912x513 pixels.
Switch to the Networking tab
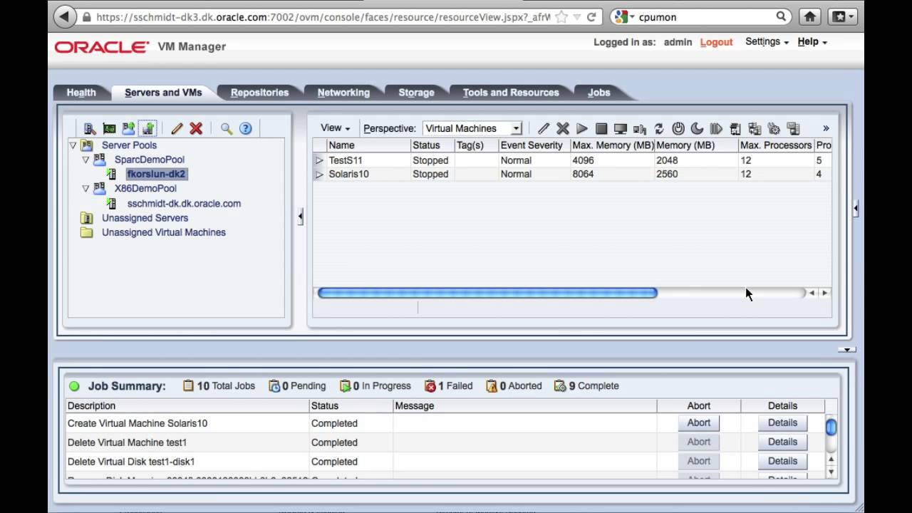click(343, 93)
